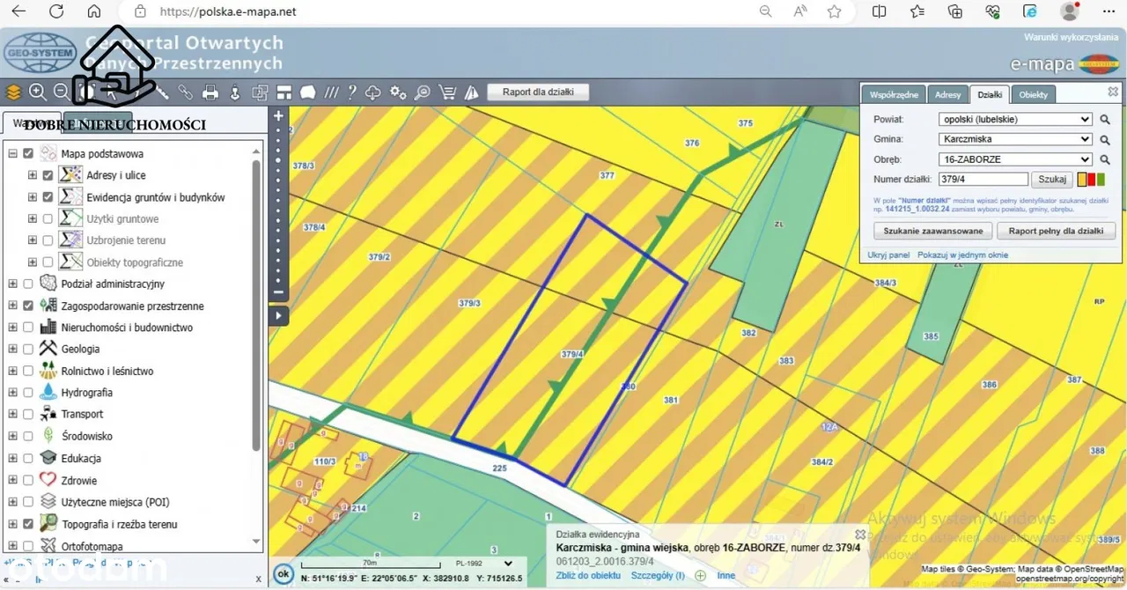This screenshot has width=1127, height=590.
Task: Click the shopping cart icon
Action: 447,92
